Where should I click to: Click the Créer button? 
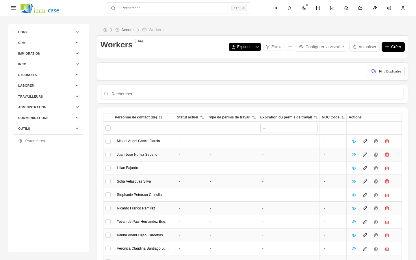pyautogui.click(x=393, y=47)
